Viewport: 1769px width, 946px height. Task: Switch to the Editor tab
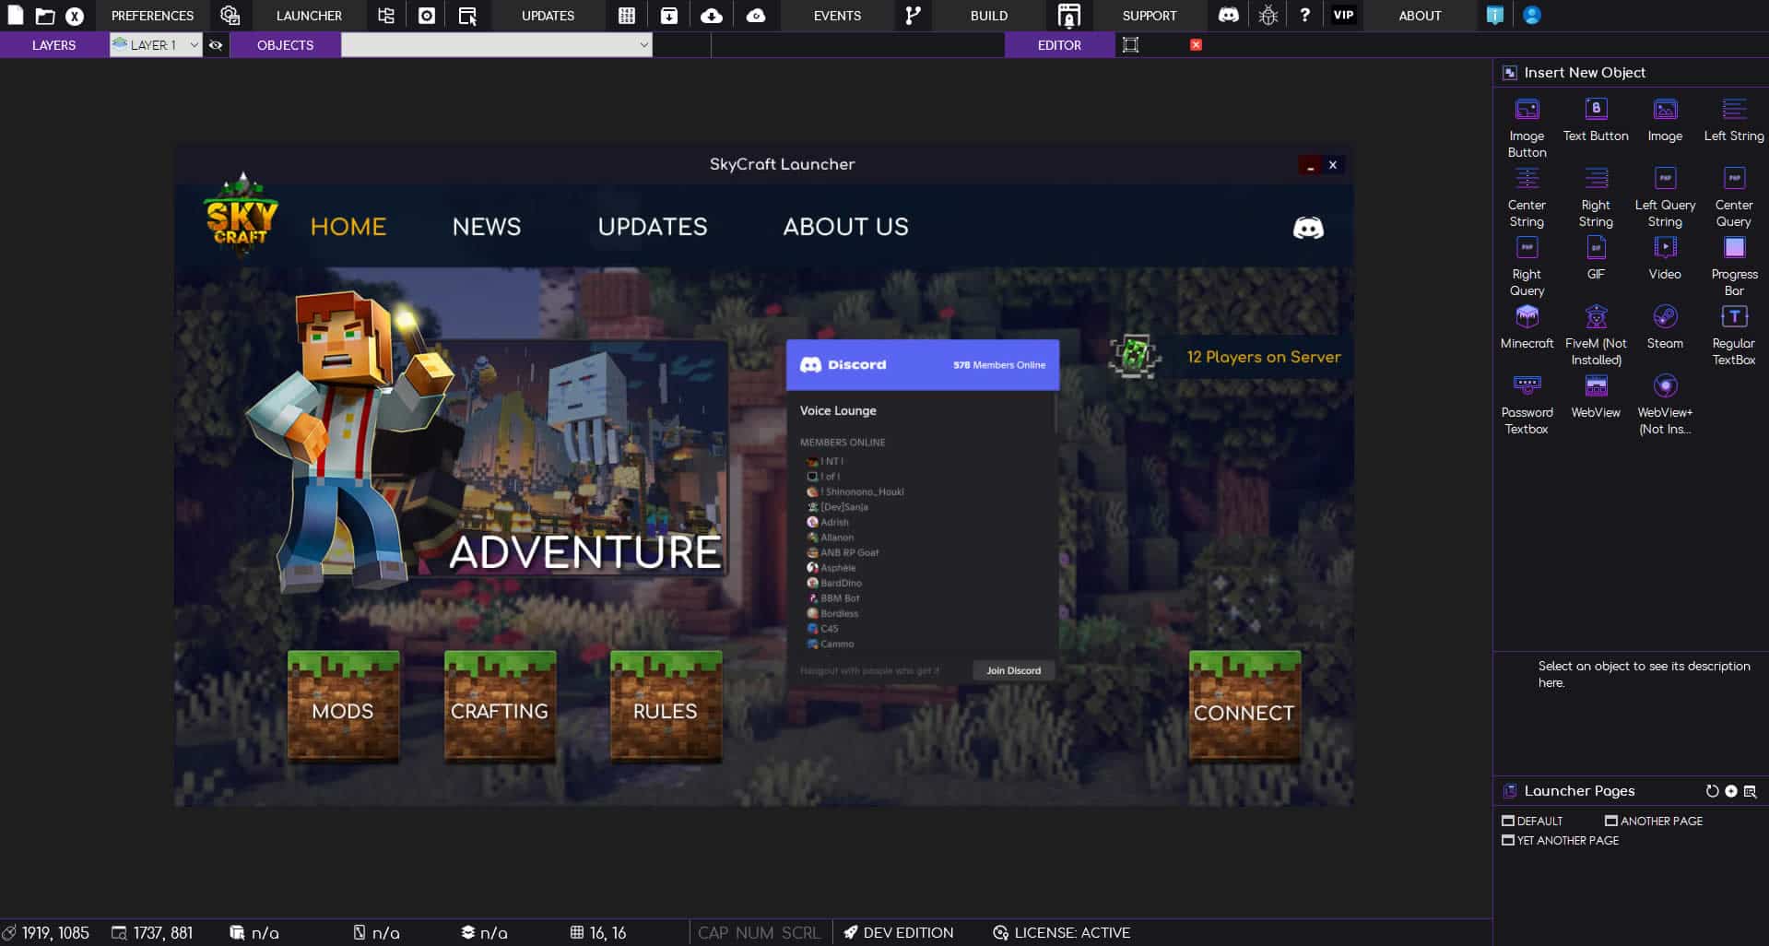[1059, 44]
